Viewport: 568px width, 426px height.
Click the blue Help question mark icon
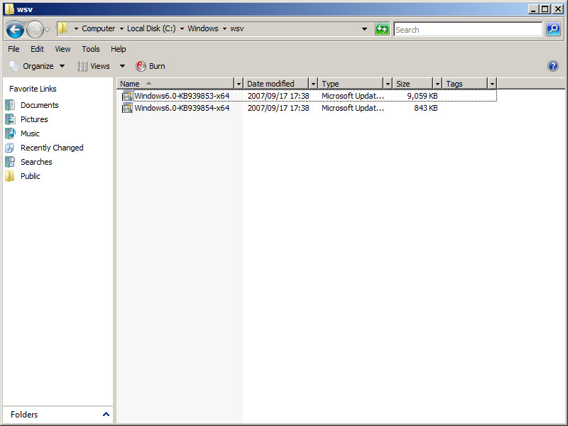click(x=553, y=66)
